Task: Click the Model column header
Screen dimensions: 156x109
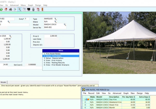Action: coord(102,97)
